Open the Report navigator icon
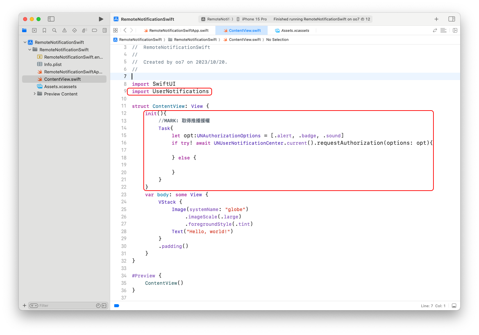479x335 pixels. point(105,30)
